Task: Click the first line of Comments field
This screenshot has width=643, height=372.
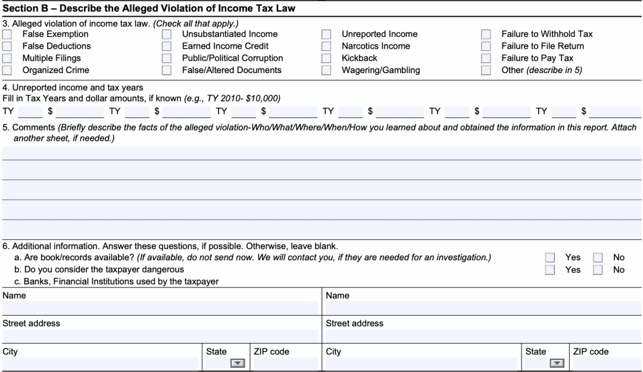Action: click(x=321, y=153)
